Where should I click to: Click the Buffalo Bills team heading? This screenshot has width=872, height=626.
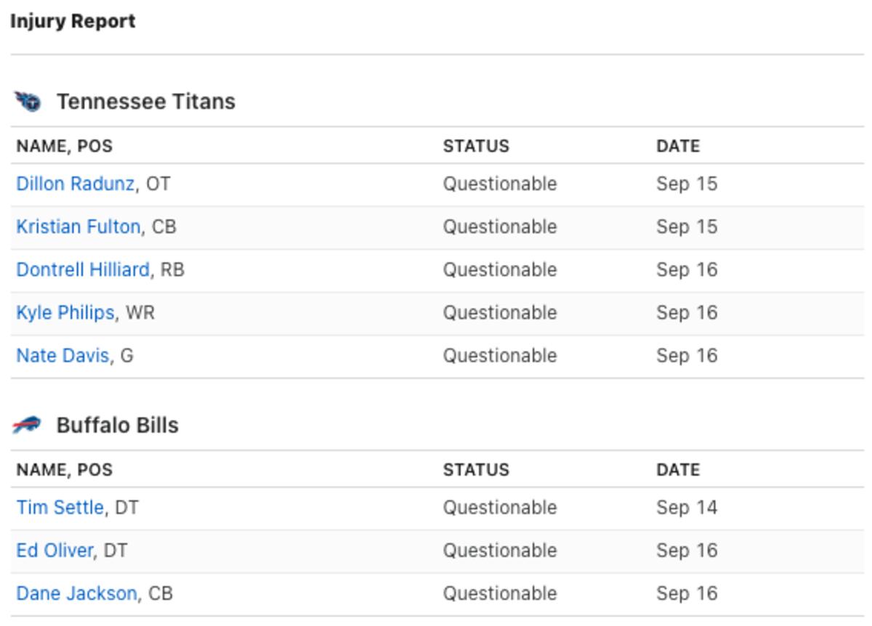tap(117, 425)
